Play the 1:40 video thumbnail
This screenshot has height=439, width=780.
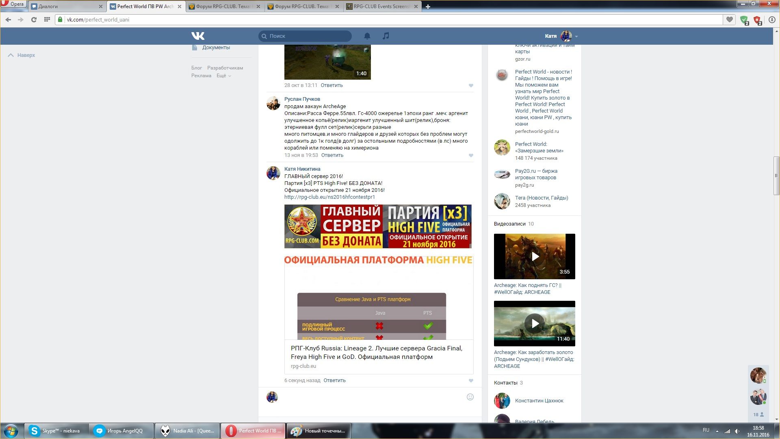pos(327,62)
